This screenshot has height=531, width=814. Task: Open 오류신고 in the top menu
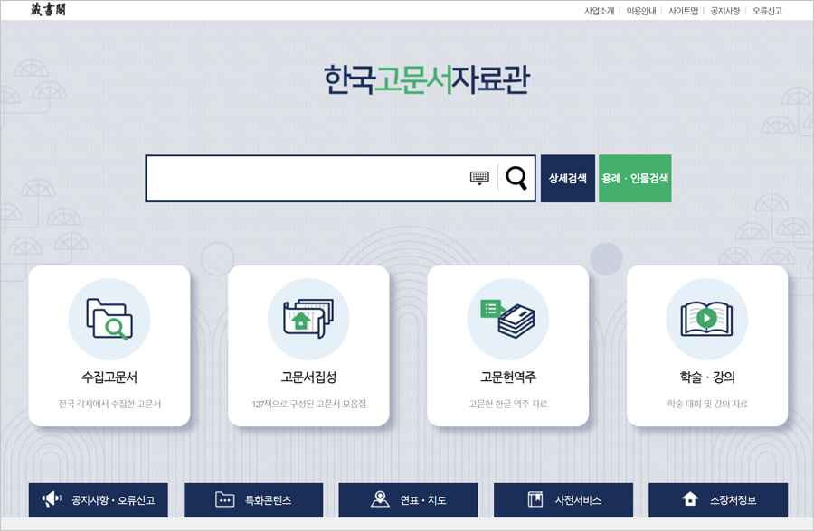point(767,11)
